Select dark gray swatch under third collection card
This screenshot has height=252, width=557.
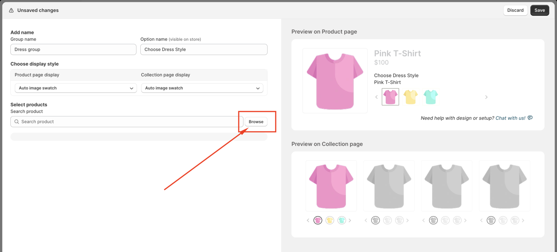pos(433,220)
